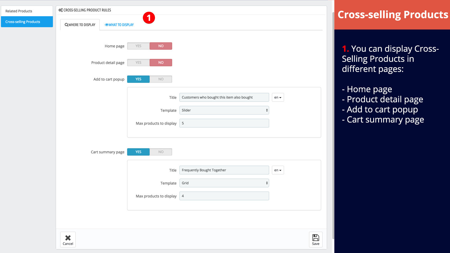450x253 pixels.
Task: Click the Frequently Bought Together title field
Action: click(x=224, y=170)
